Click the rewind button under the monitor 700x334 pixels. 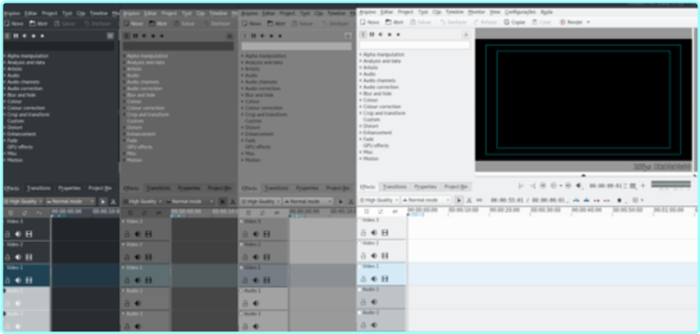click(543, 186)
